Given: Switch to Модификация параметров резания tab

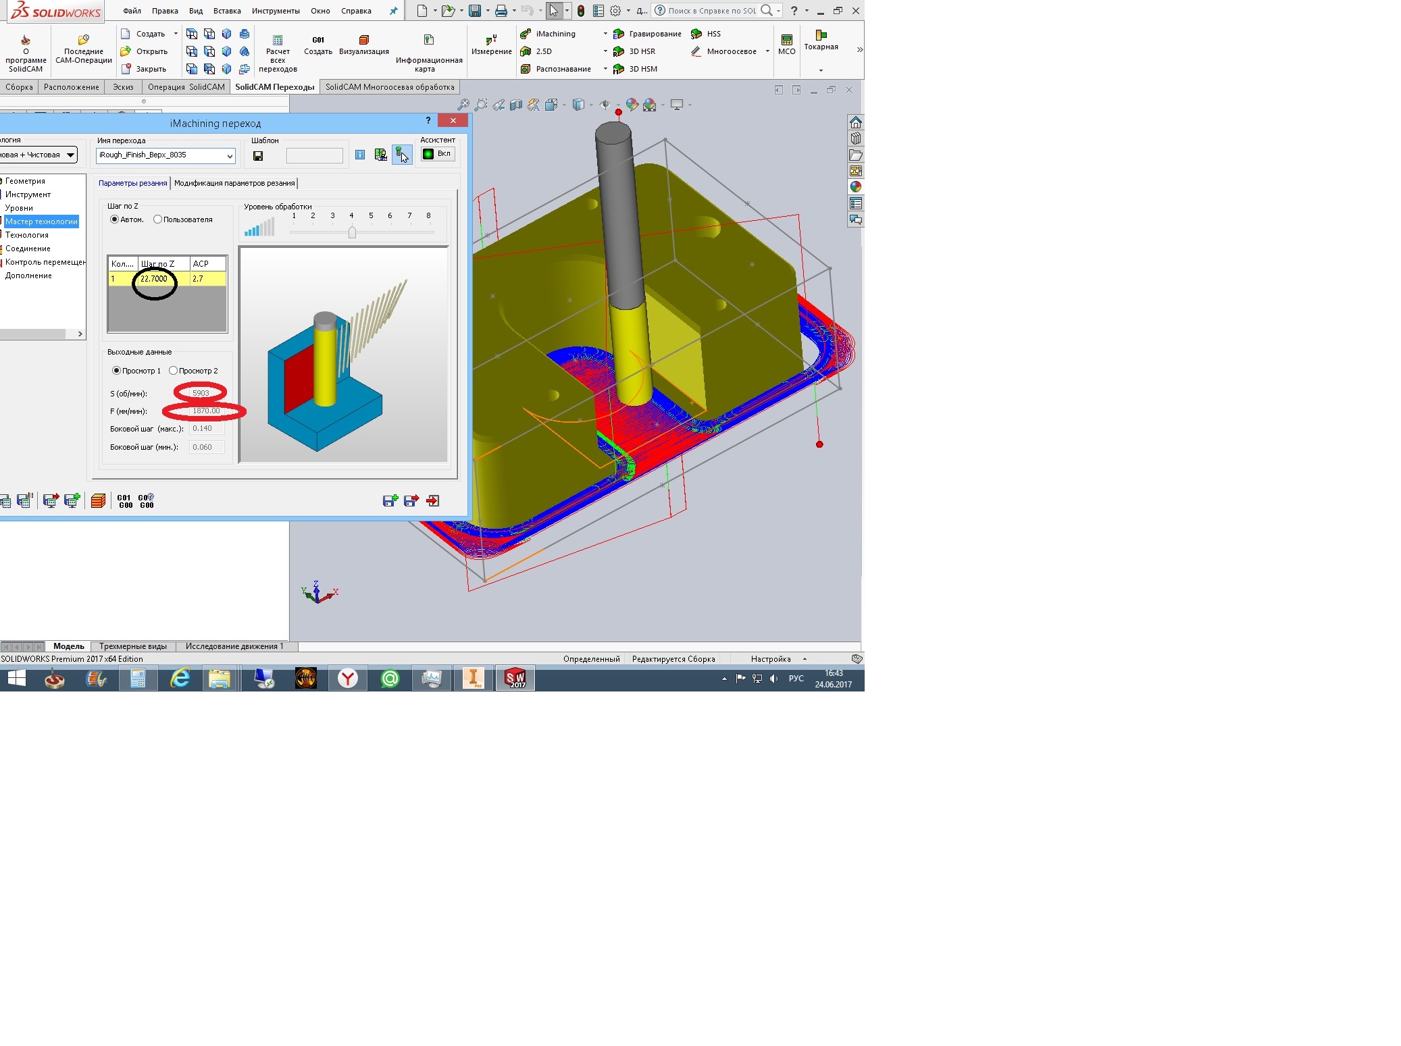Looking at the screenshot, I should (234, 183).
